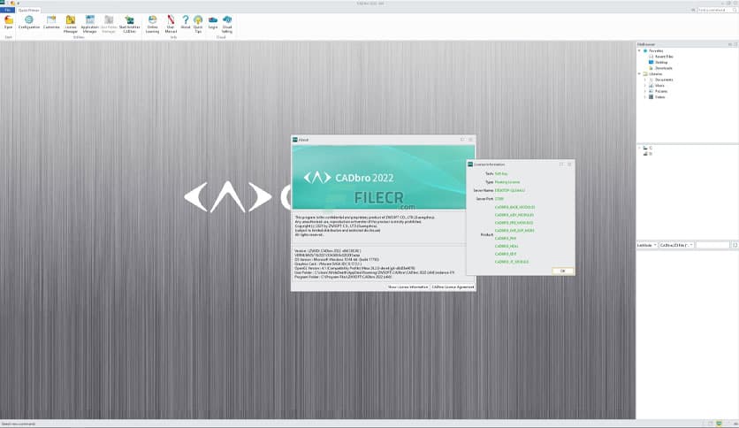Click Show License Information button
This screenshot has width=739, height=428.
(408, 287)
